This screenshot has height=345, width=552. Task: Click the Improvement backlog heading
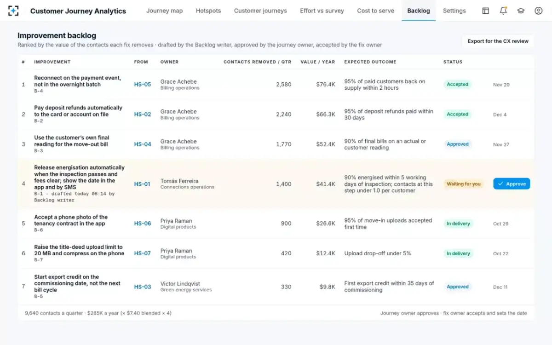57,35
